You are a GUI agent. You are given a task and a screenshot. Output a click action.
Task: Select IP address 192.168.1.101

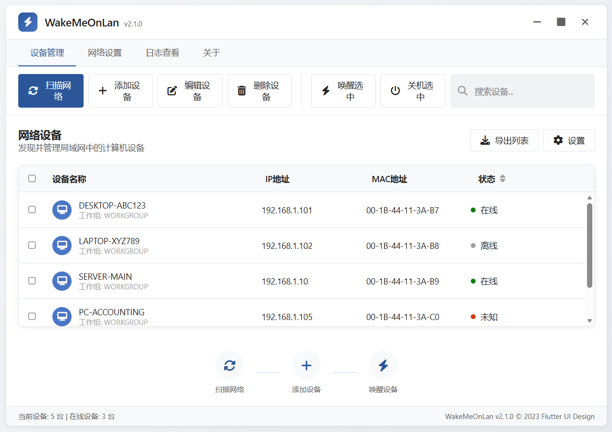tap(287, 210)
